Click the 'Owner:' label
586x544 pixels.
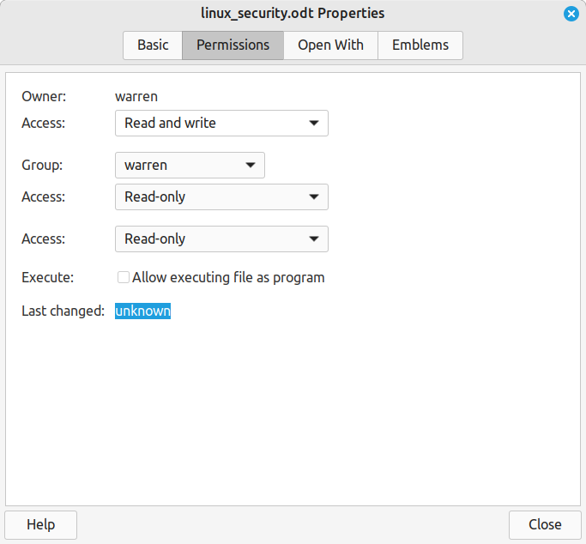click(44, 97)
